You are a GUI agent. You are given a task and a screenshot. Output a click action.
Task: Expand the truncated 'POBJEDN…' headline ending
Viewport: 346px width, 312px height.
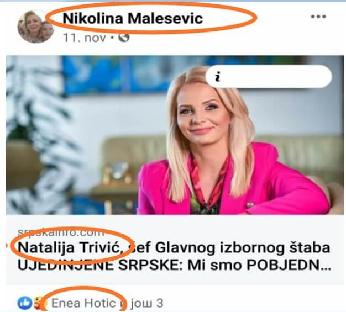289,266
